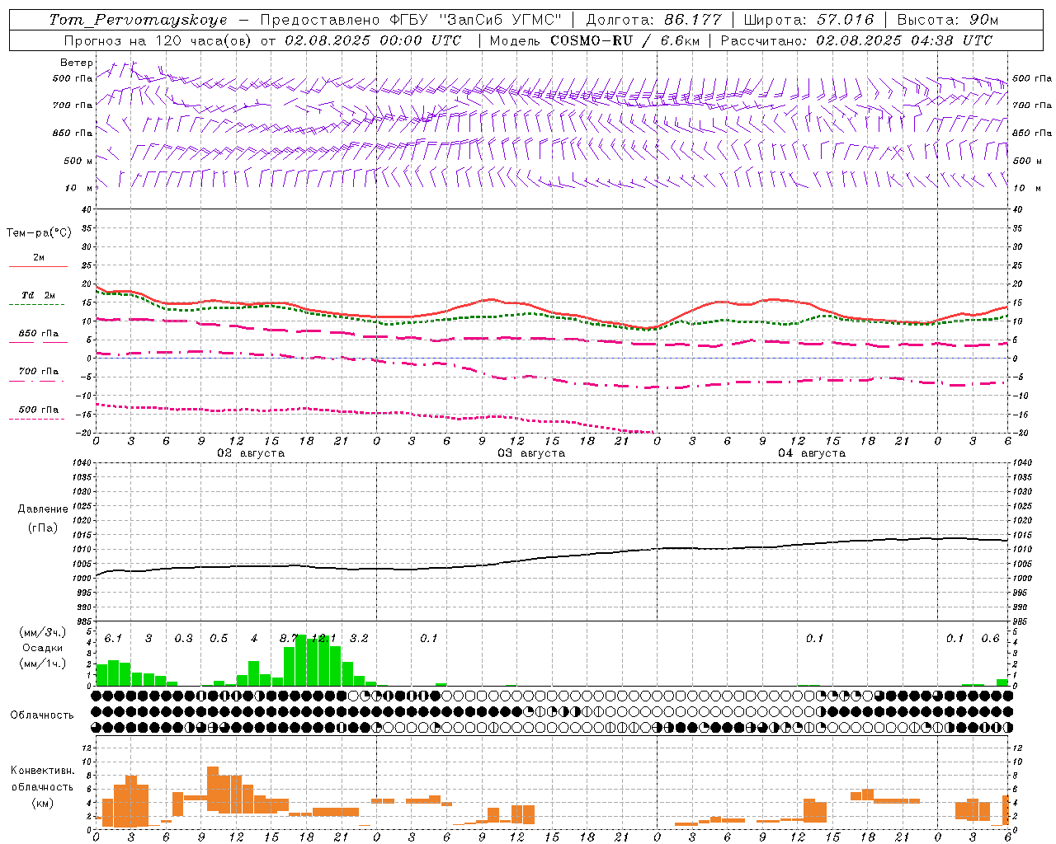
Task: Click the '3.2' precipitation total value
Action: click(x=359, y=638)
